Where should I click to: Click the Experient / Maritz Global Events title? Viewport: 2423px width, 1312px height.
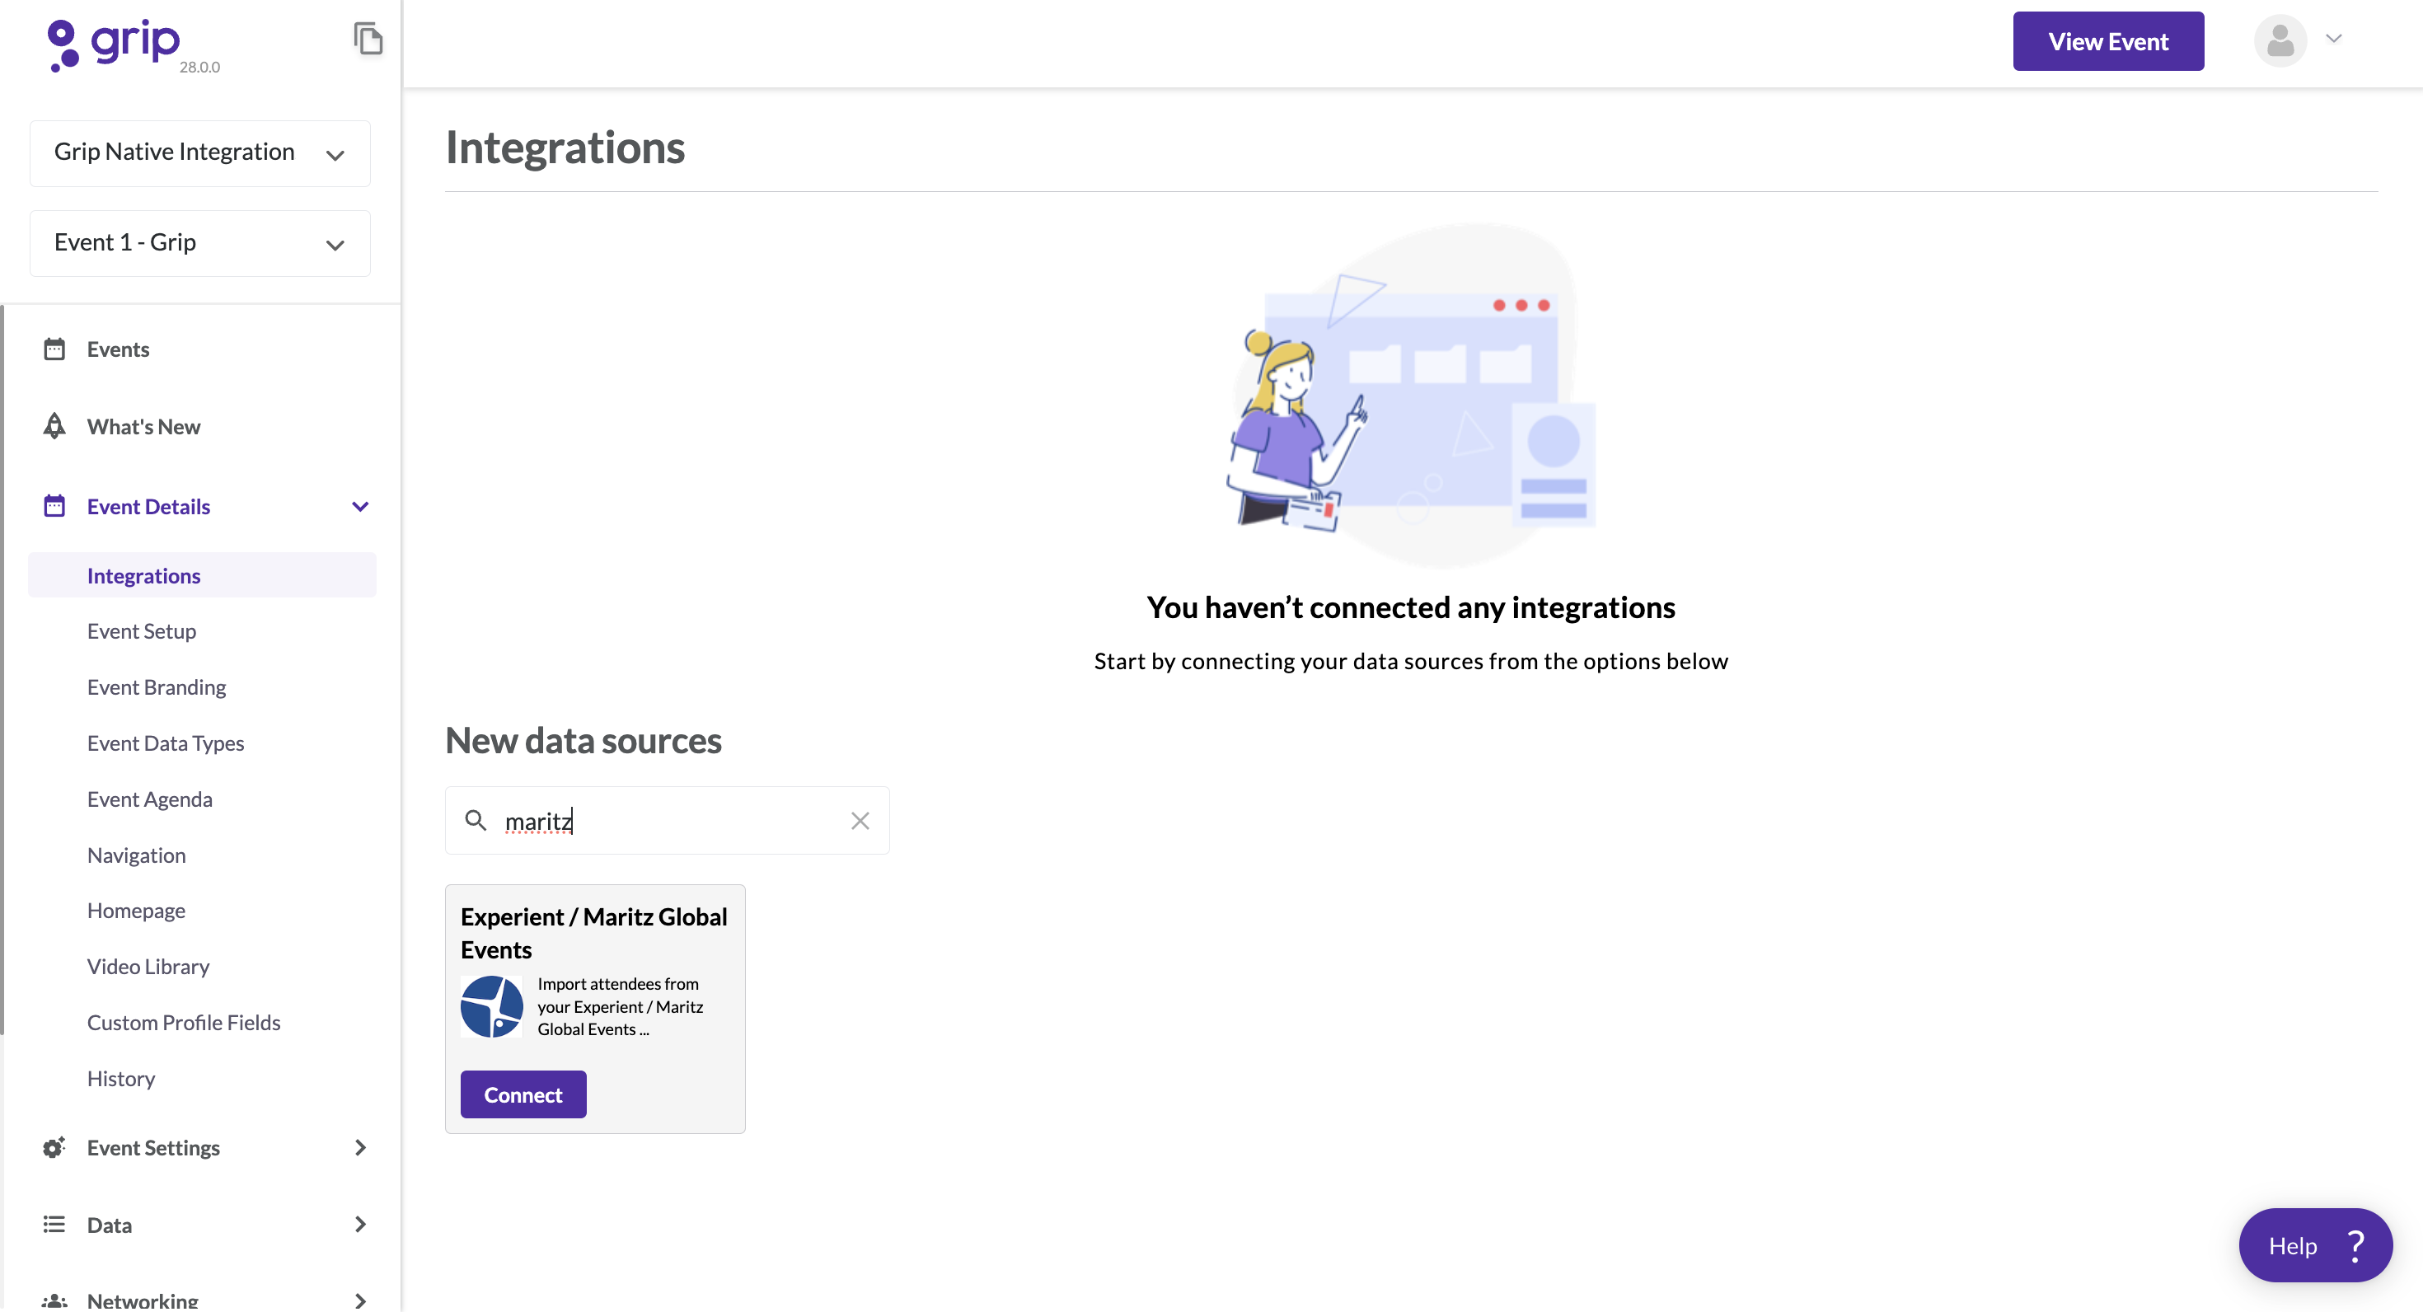(593, 933)
